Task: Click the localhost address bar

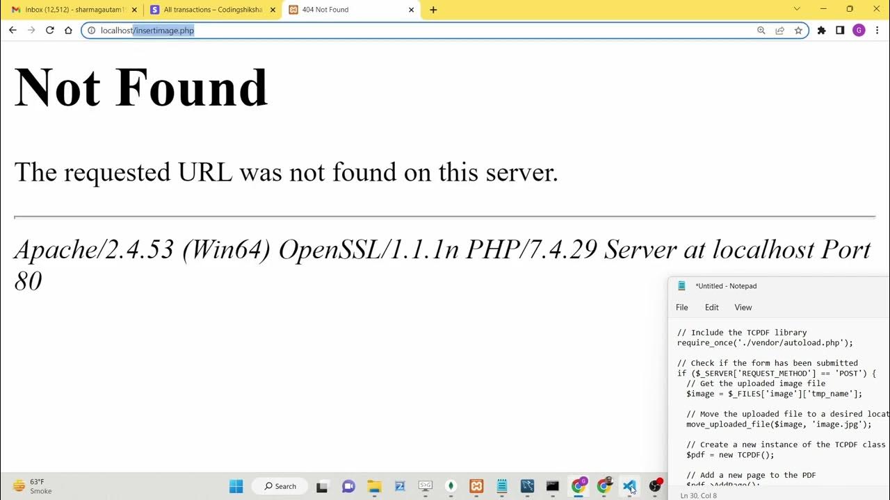Action: click(x=417, y=31)
